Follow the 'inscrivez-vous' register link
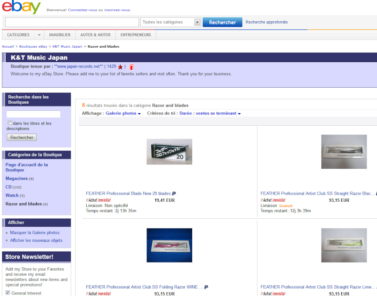Viewport: 377px width, 296px height. click(x=117, y=10)
